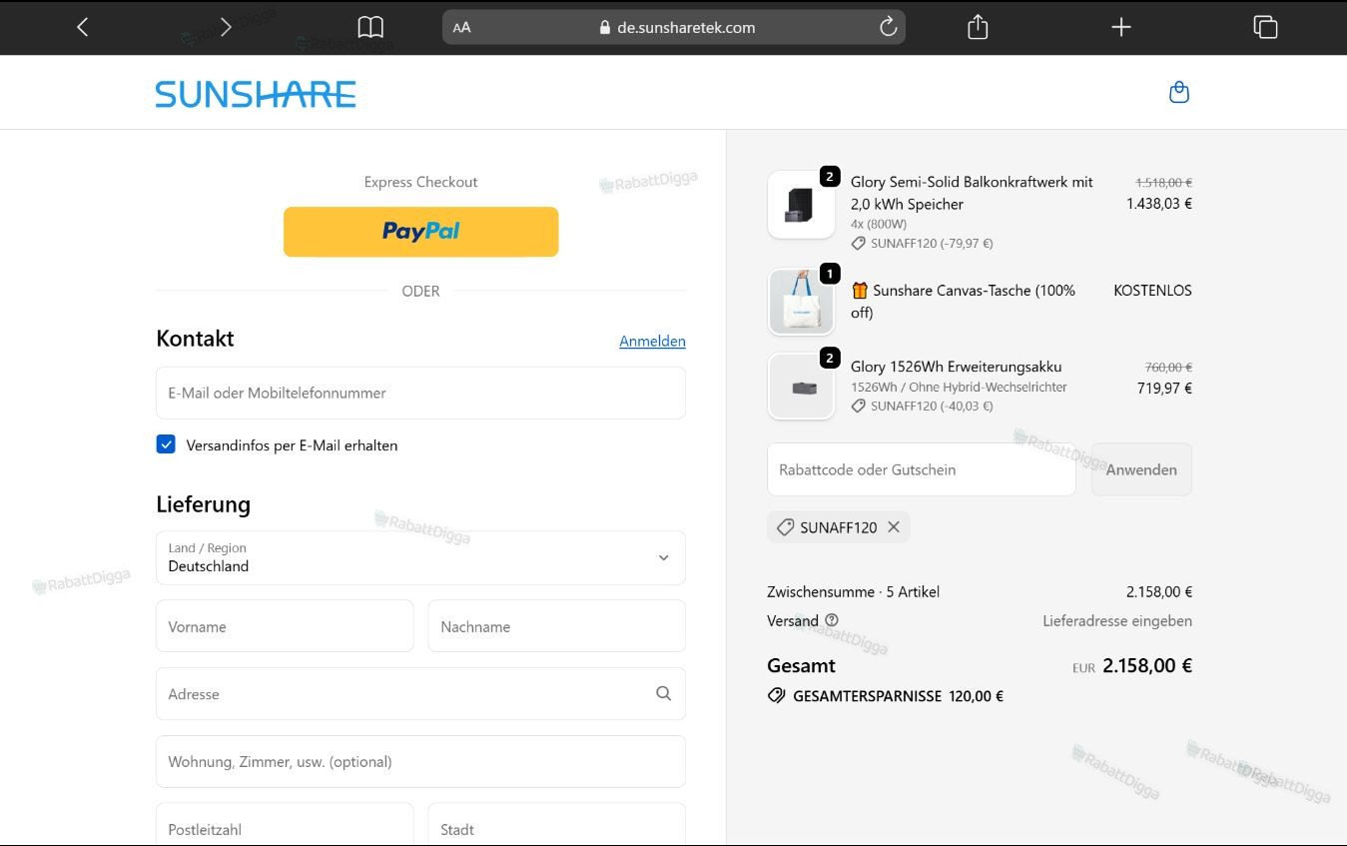The image size is (1347, 846).
Task: Click the Kontakt section heading
Action: click(195, 339)
